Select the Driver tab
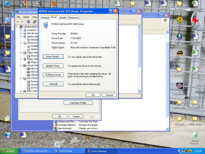Viewport: 205px width, 154px height. (54, 17)
